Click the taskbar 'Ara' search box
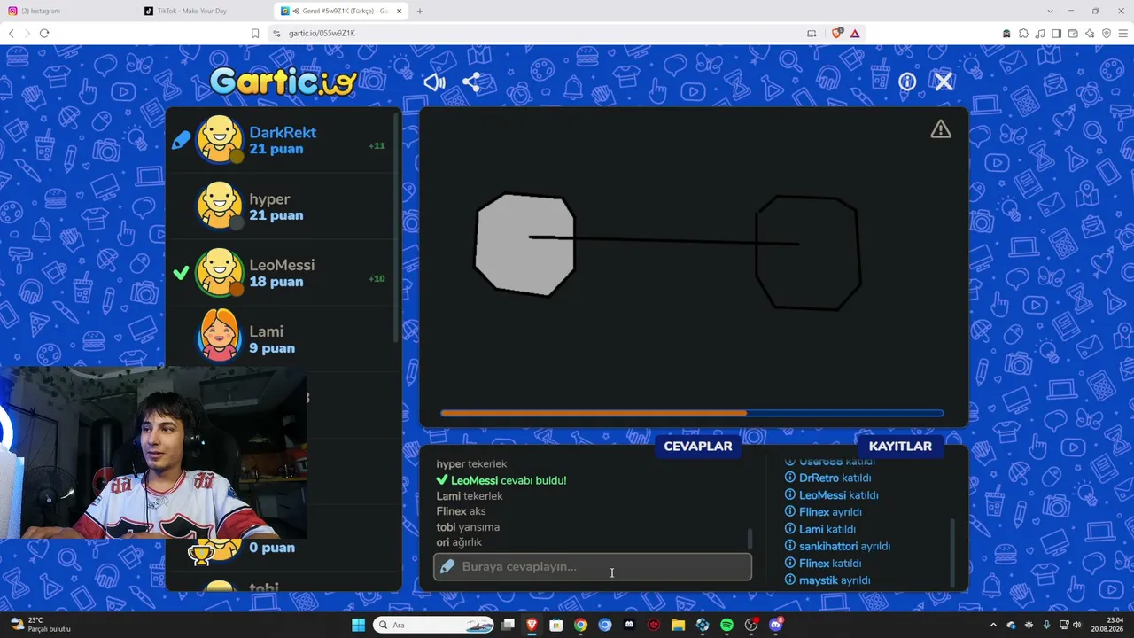This screenshot has width=1134, height=638. 433,625
